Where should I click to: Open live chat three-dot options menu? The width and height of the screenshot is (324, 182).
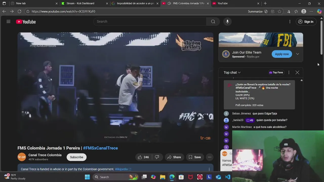[289, 73]
